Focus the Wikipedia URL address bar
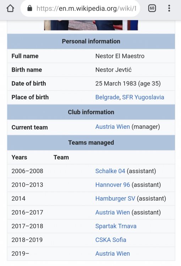Image resolution: width=181 pixels, height=266 pixels. [x=80, y=8]
